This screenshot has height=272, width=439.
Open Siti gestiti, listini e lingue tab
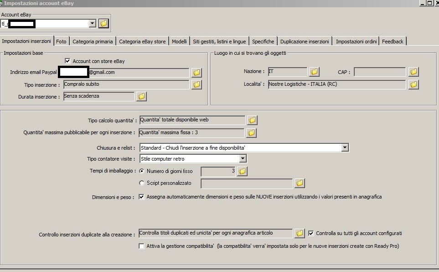click(x=219, y=42)
